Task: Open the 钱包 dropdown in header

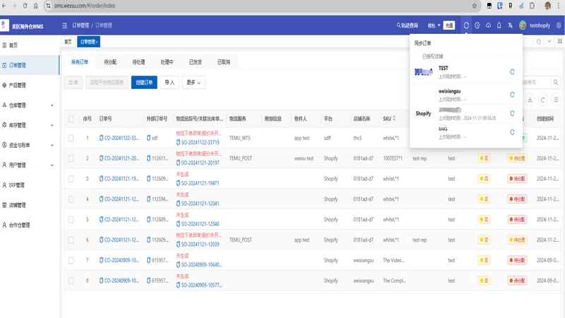Action: (x=434, y=25)
